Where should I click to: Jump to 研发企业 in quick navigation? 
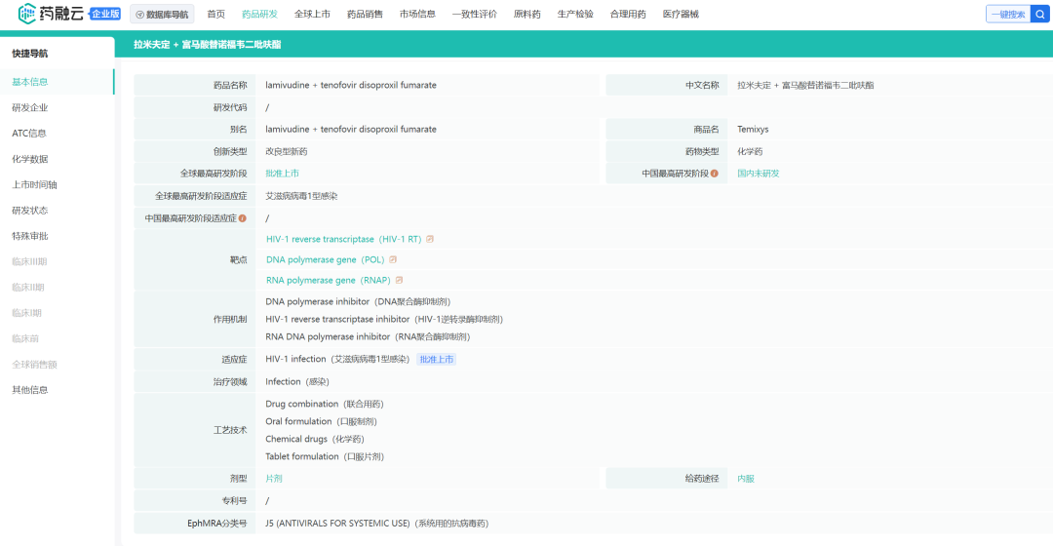[x=29, y=108]
